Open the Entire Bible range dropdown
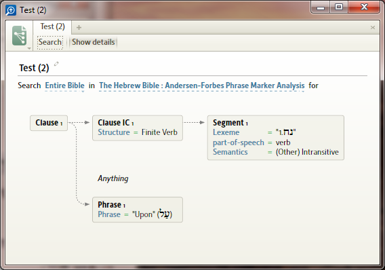The height and width of the screenshot is (270, 385). point(65,85)
